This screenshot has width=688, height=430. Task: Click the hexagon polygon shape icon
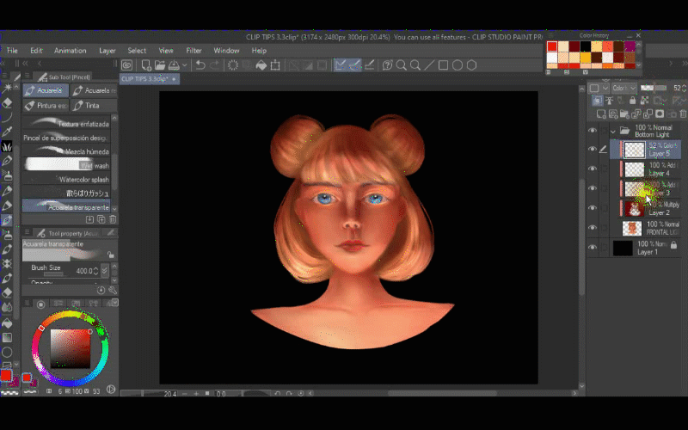point(471,65)
